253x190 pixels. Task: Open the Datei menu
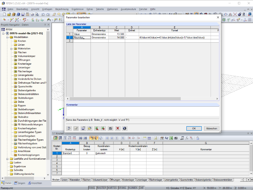coord(10,9)
